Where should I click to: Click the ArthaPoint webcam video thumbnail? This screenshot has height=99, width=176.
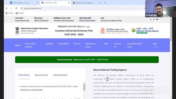point(161,9)
